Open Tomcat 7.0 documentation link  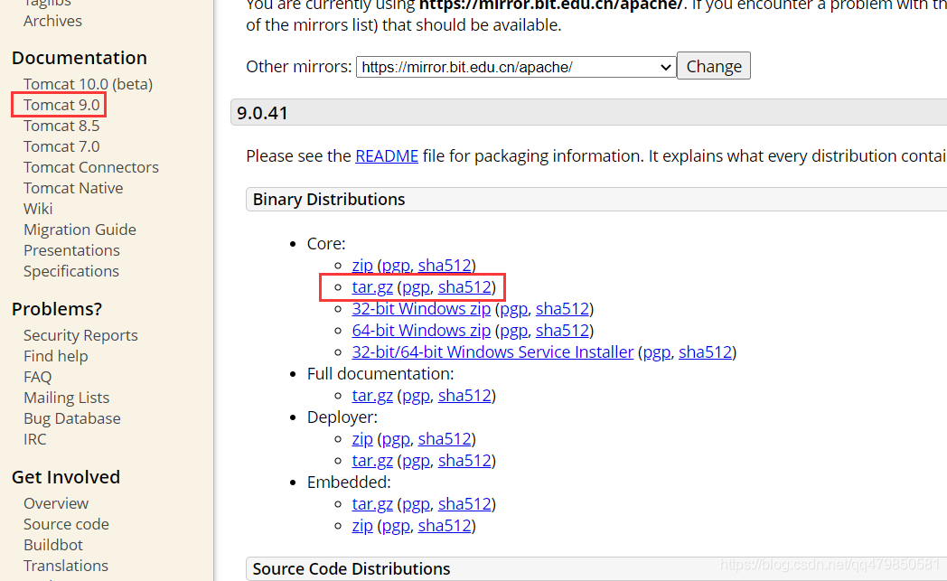61,146
